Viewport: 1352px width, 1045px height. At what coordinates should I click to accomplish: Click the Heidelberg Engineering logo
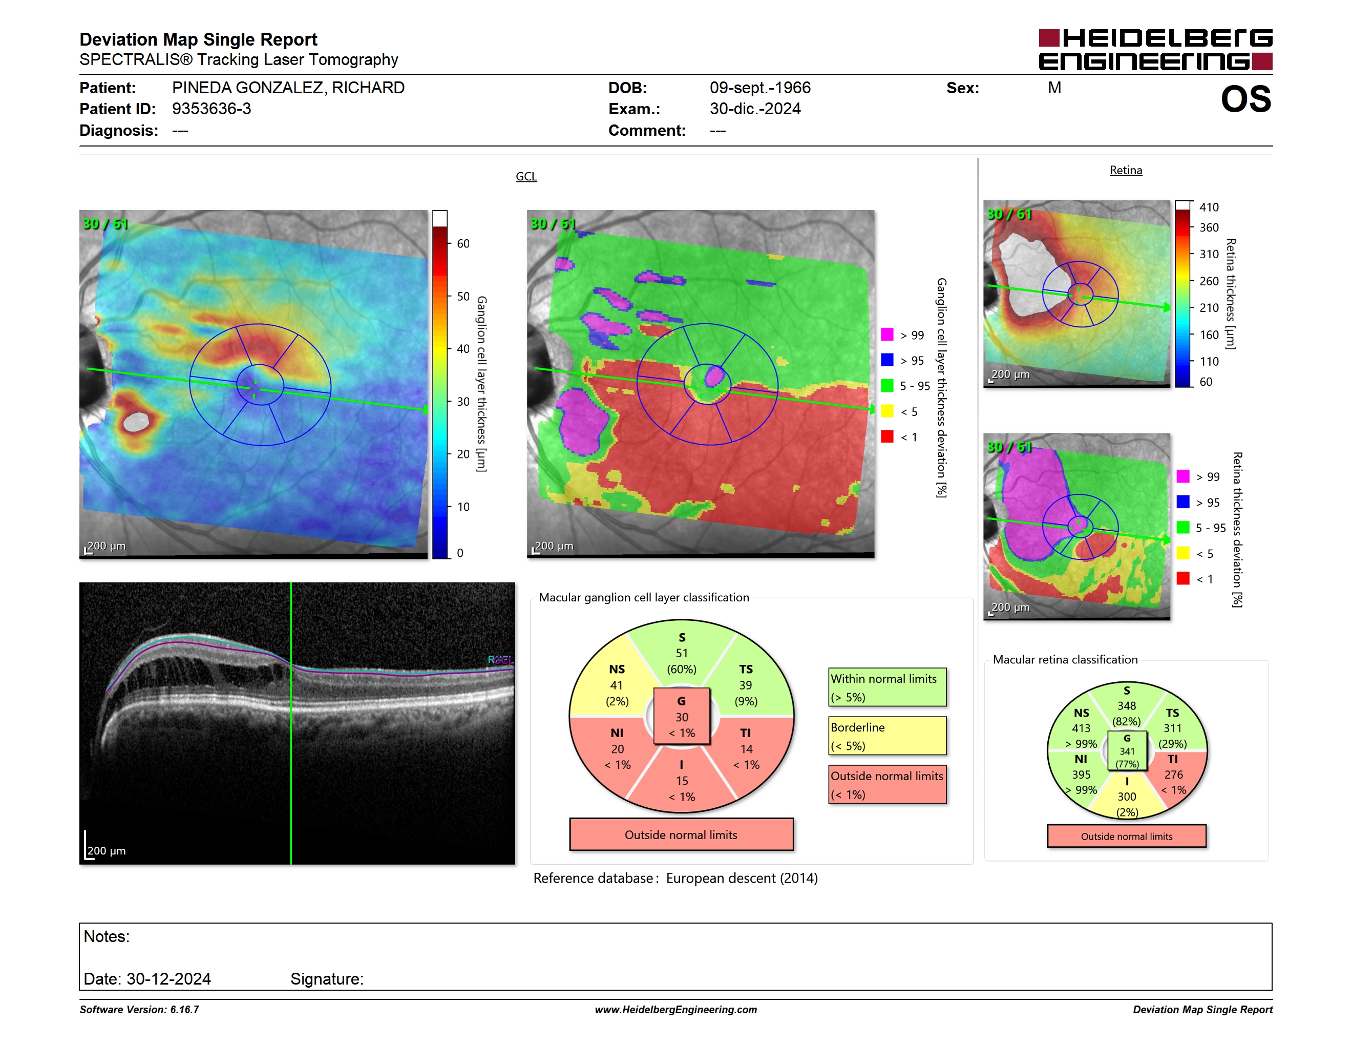pyautogui.click(x=1155, y=50)
